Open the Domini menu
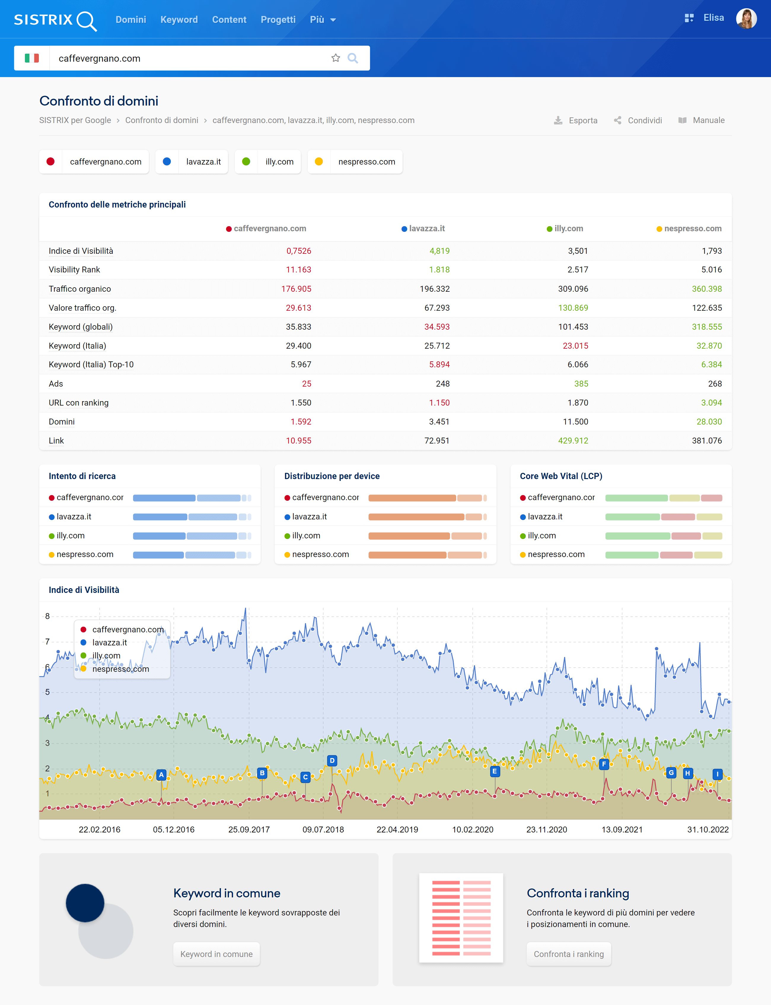The image size is (771, 1005). pyautogui.click(x=131, y=20)
